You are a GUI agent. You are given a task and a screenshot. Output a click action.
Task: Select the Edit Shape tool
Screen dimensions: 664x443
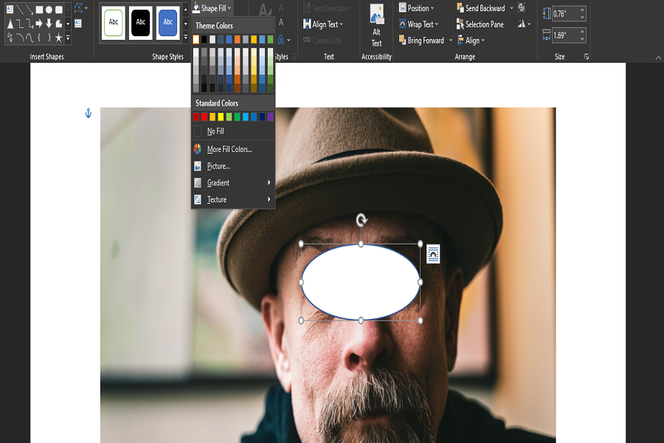point(79,7)
